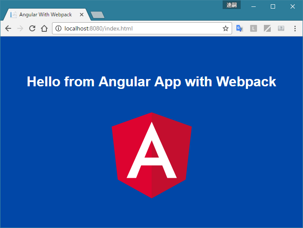Image resolution: width=303 pixels, height=228 pixels.
Task: Open the browser home page
Action: [x=44, y=28]
